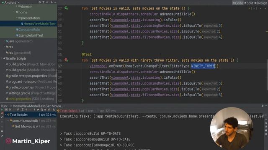Open build.gradle (Project: MovieDb)

[30, 64]
